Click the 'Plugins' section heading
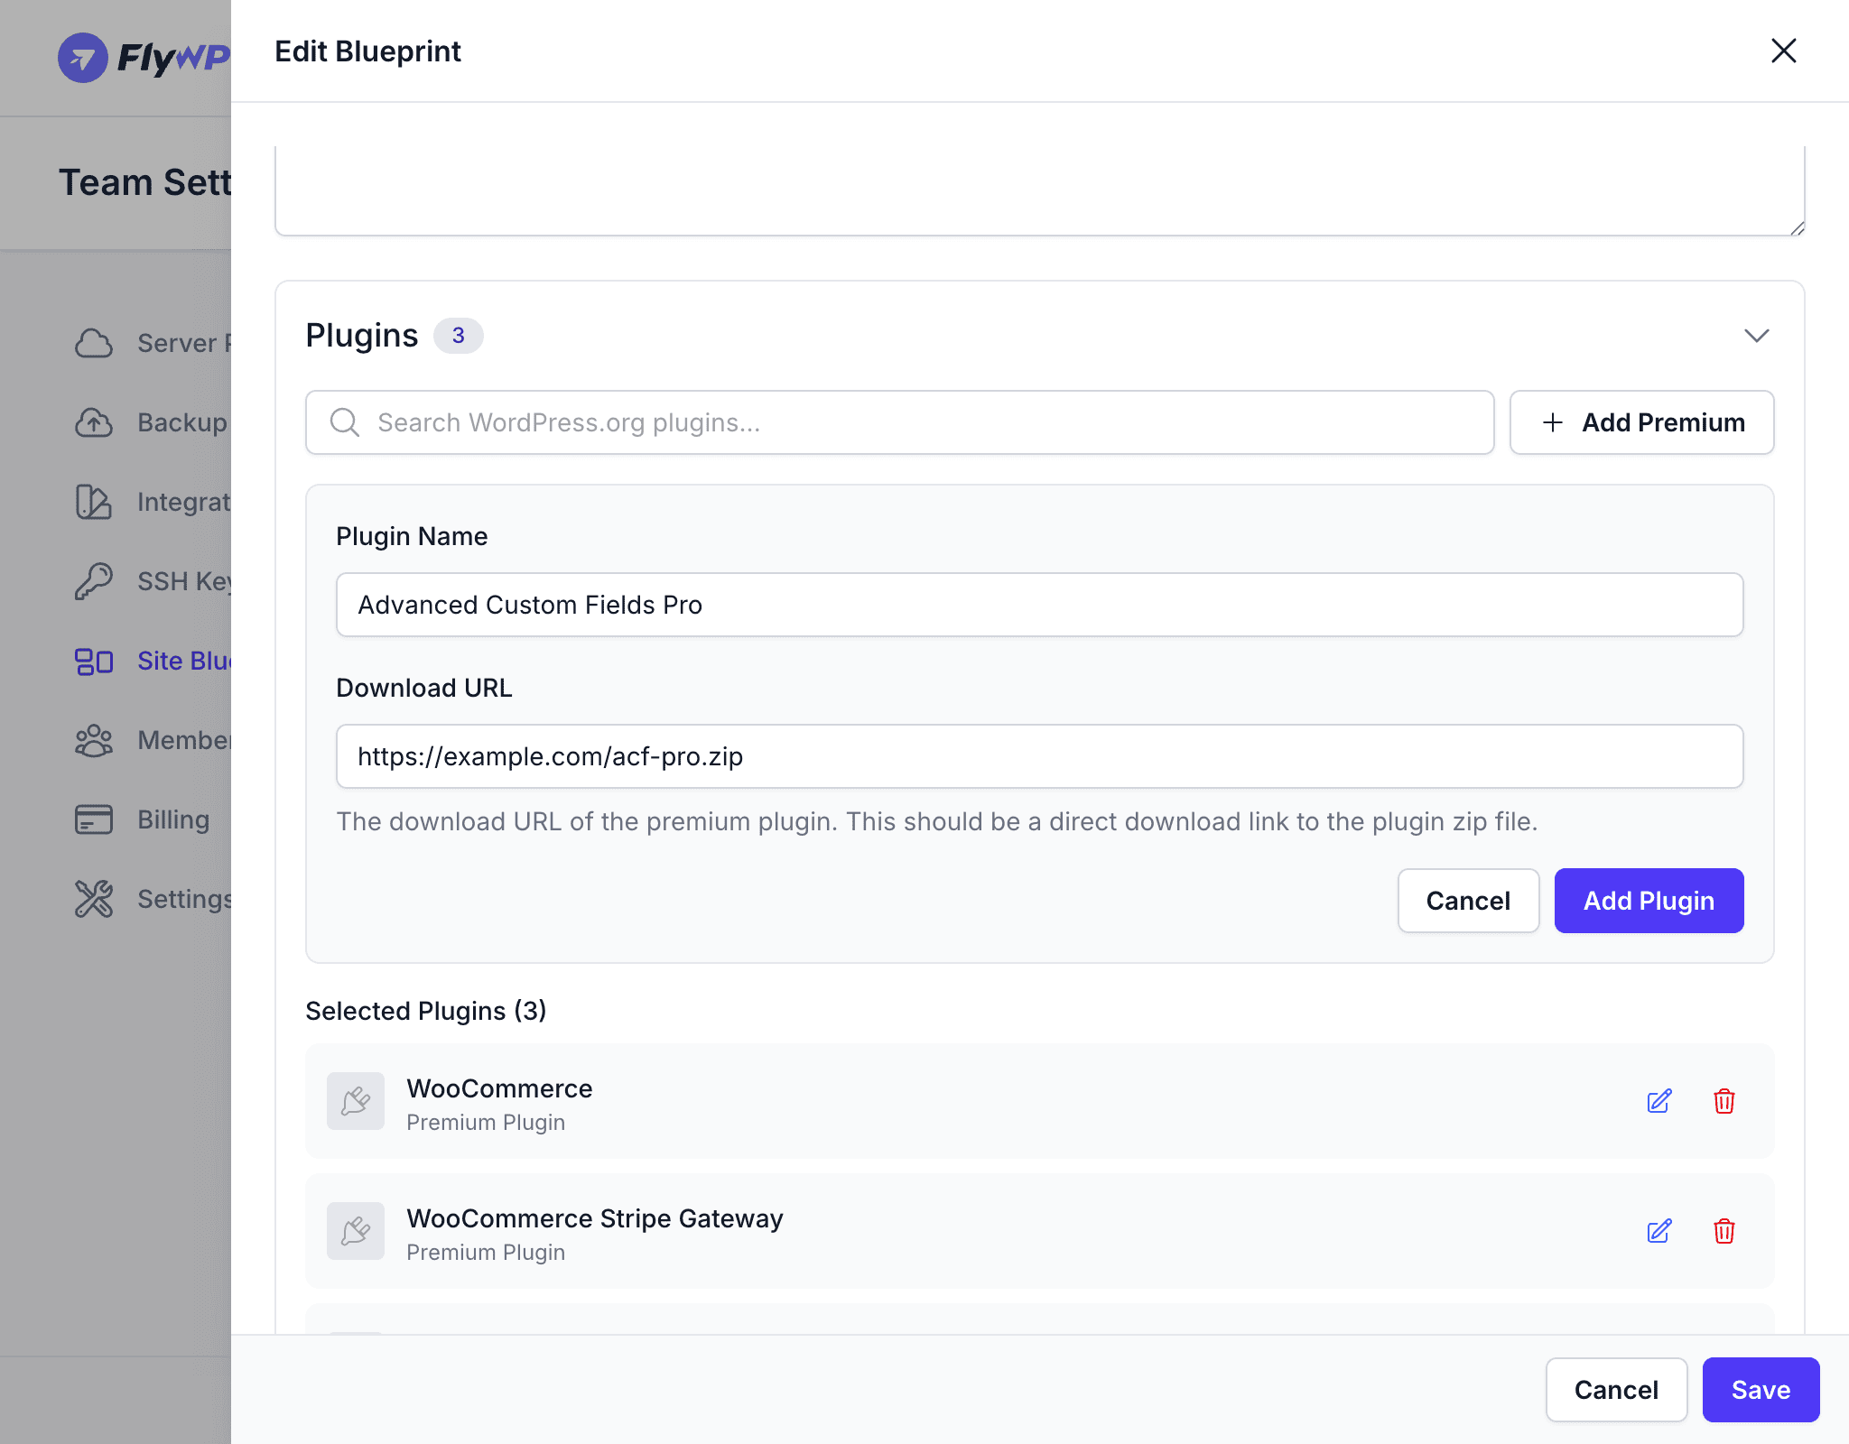 [361, 336]
